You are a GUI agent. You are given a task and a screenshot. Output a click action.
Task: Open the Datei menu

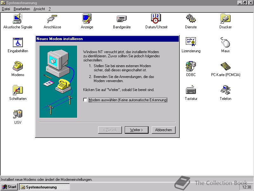(x=6, y=9)
